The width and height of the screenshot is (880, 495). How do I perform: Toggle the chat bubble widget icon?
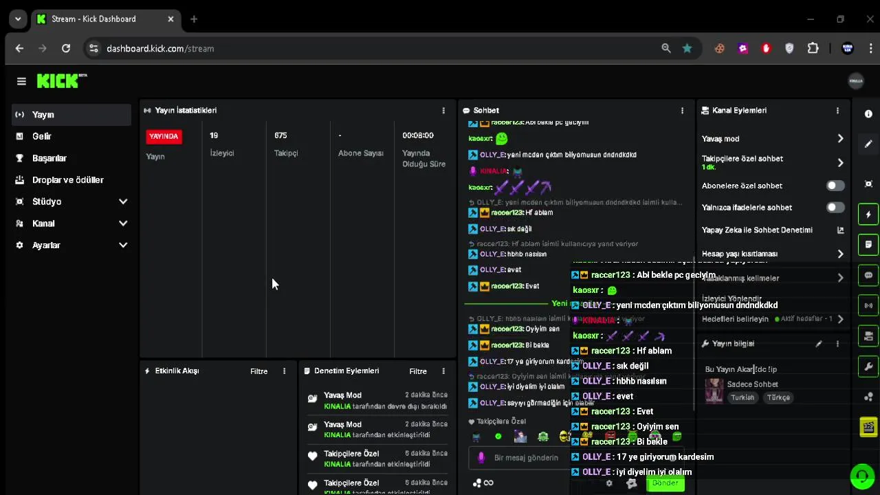pos(868,275)
